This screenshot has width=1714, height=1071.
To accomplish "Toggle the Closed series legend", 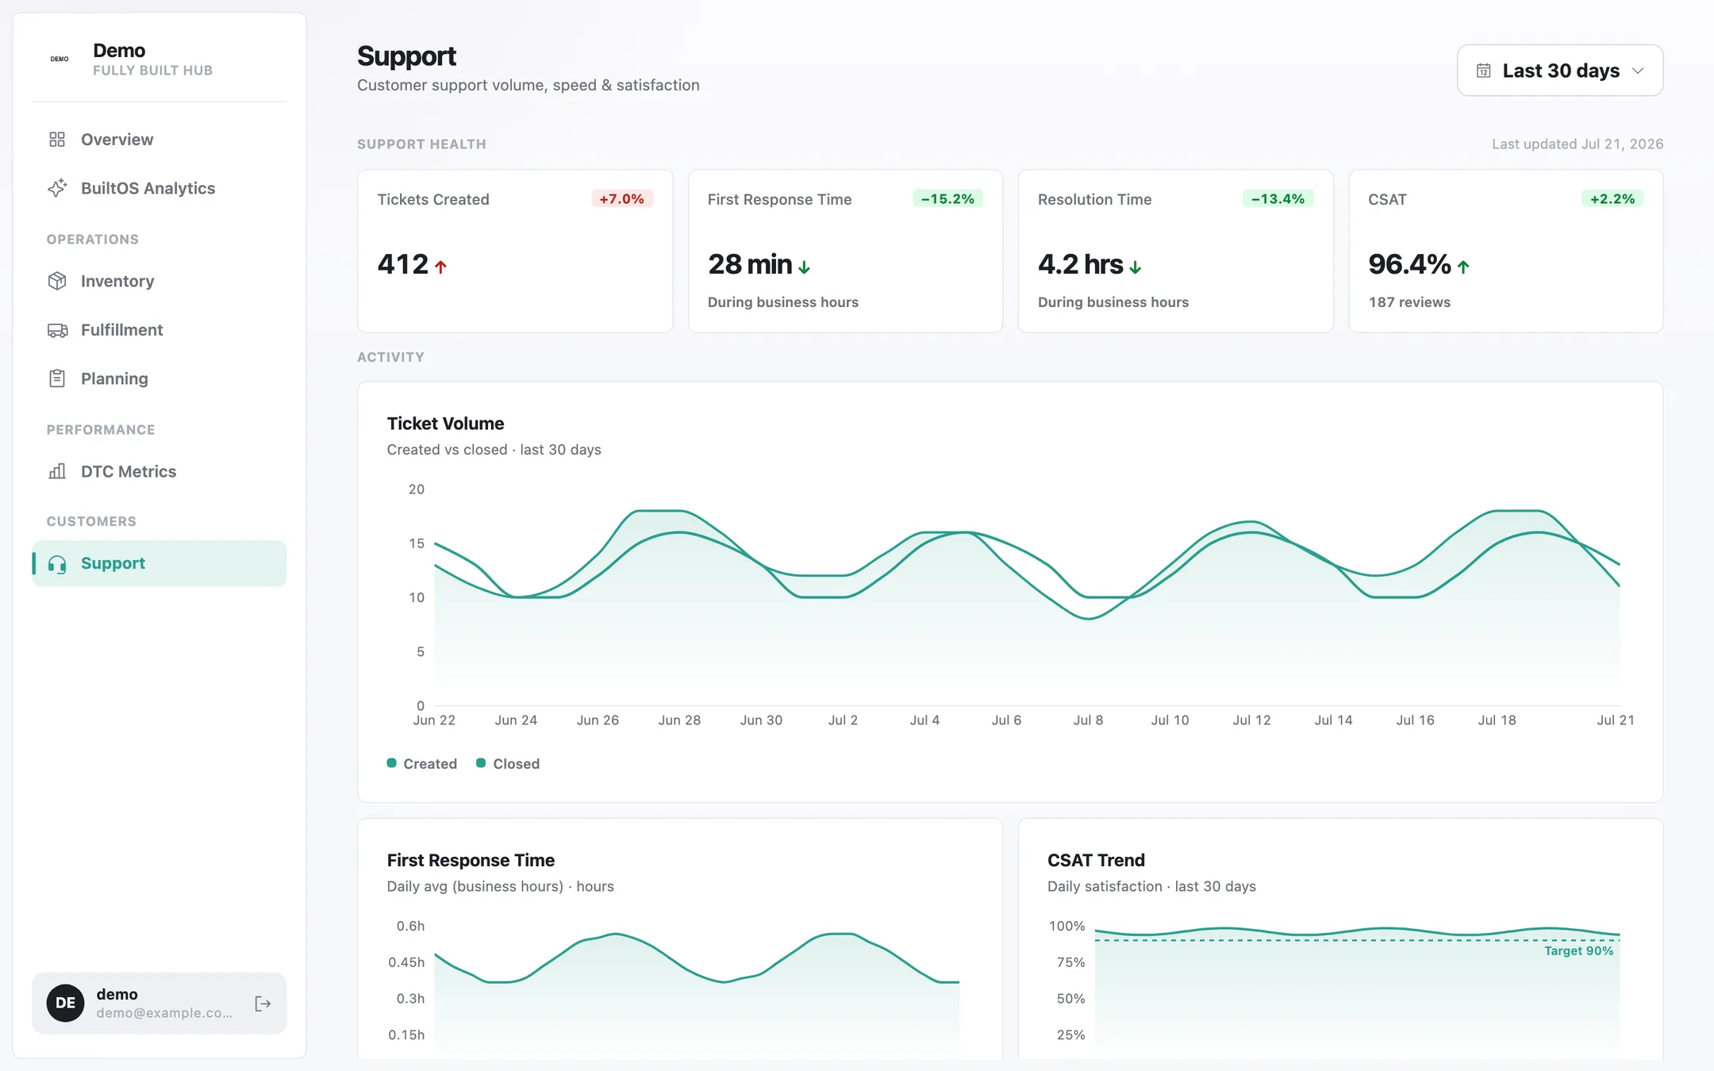I will pos(508,763).
